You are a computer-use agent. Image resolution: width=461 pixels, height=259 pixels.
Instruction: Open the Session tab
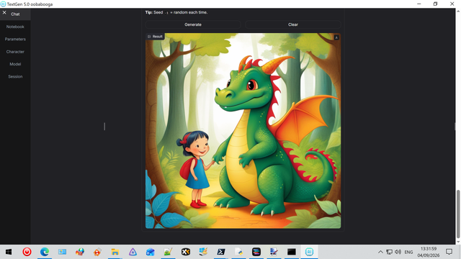click(x=15, y=77)
